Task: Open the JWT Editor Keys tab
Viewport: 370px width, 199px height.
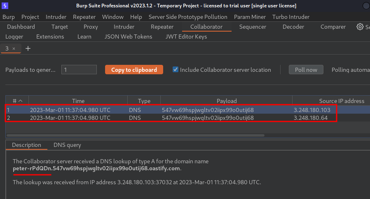Action: [x=186, y=37]
